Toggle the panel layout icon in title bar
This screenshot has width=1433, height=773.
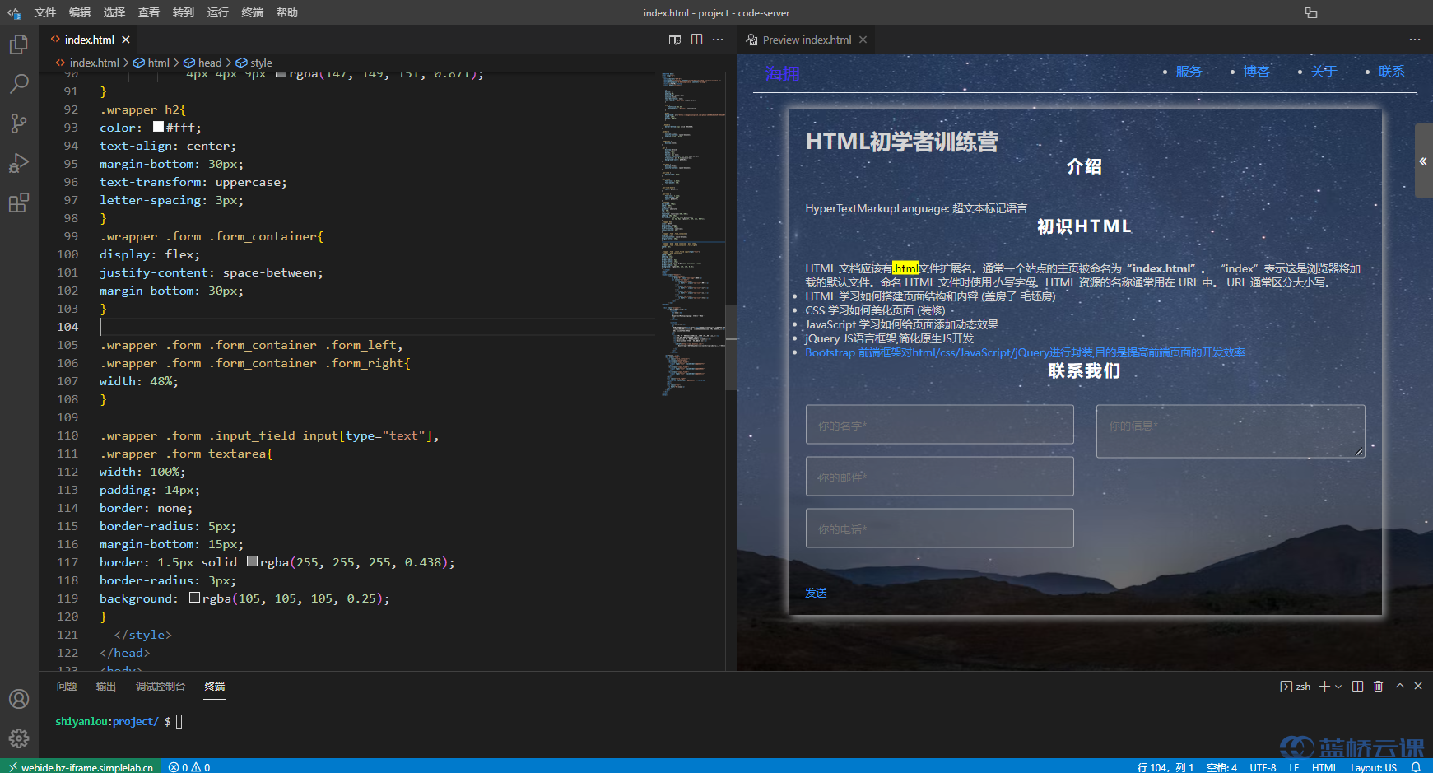click(1311, 12)
